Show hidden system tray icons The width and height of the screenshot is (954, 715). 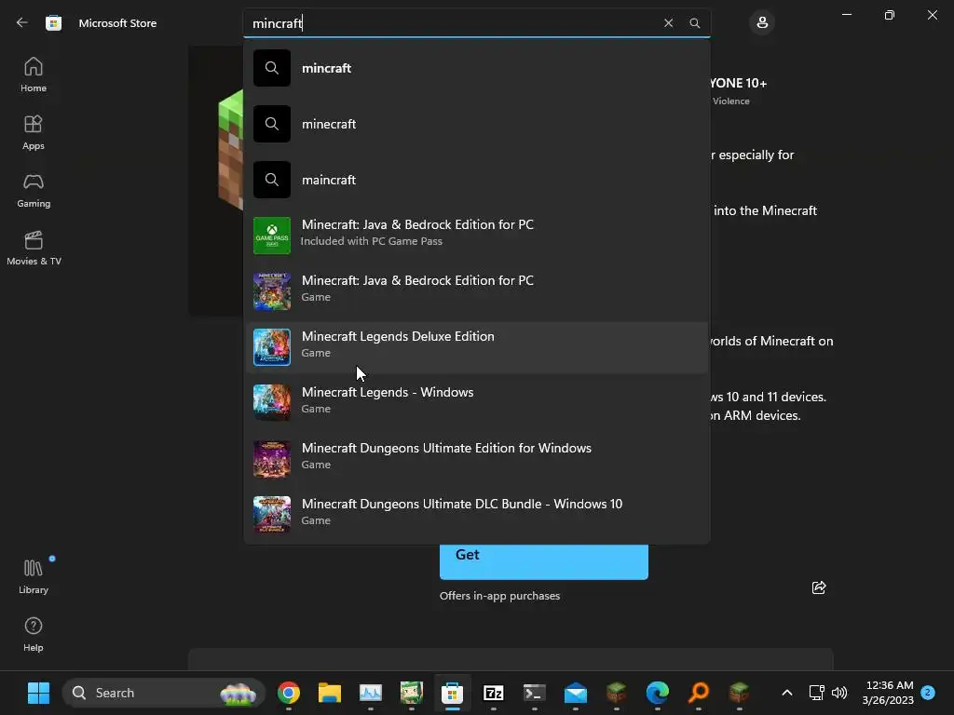786,693
